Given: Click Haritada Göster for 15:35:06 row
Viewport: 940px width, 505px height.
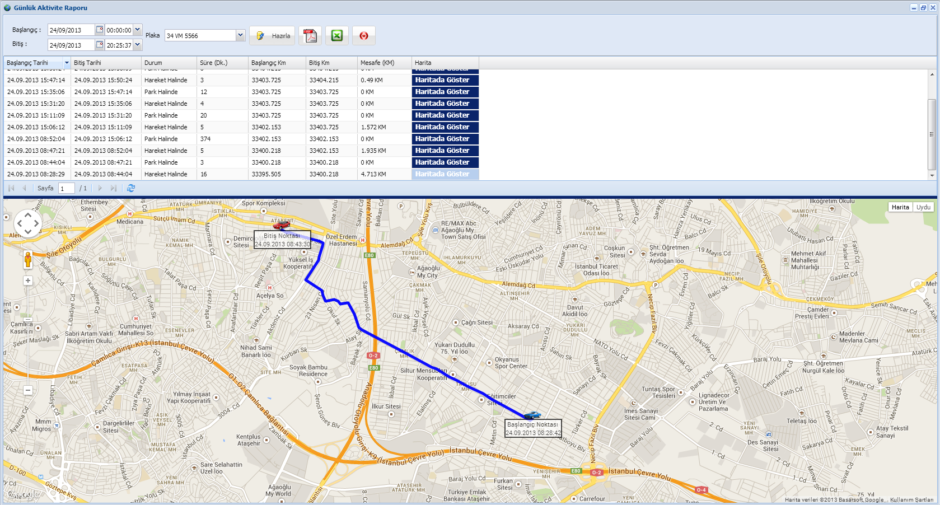Looking at the screenshot, I should tap(445, 92).
